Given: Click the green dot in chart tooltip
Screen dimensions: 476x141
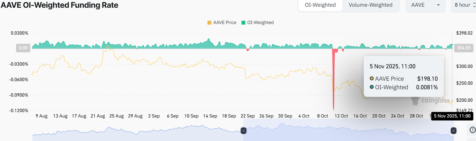Looking at the screenshot, I should pos(372,87).
